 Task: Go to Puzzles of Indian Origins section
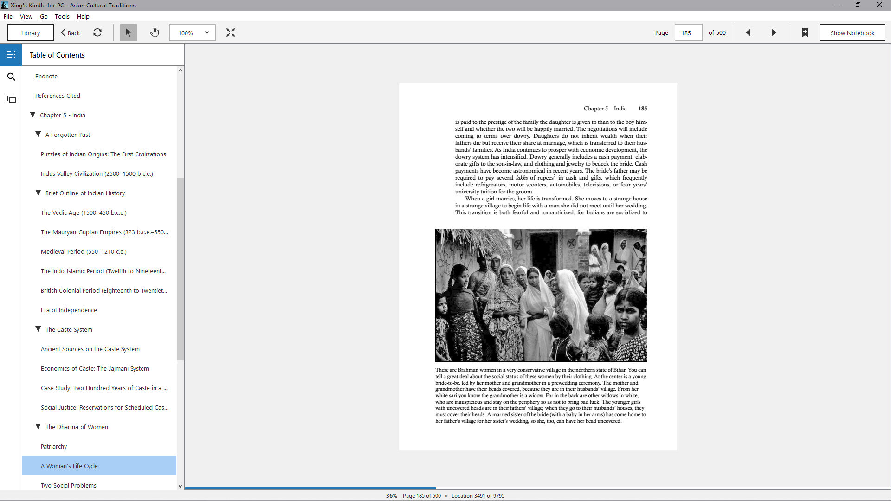coord(99,154)
